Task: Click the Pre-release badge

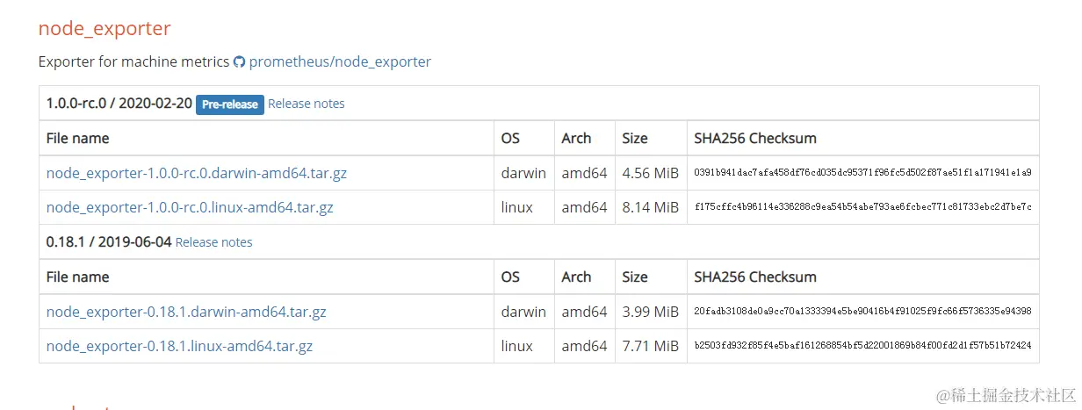Action: click(230, 104)
